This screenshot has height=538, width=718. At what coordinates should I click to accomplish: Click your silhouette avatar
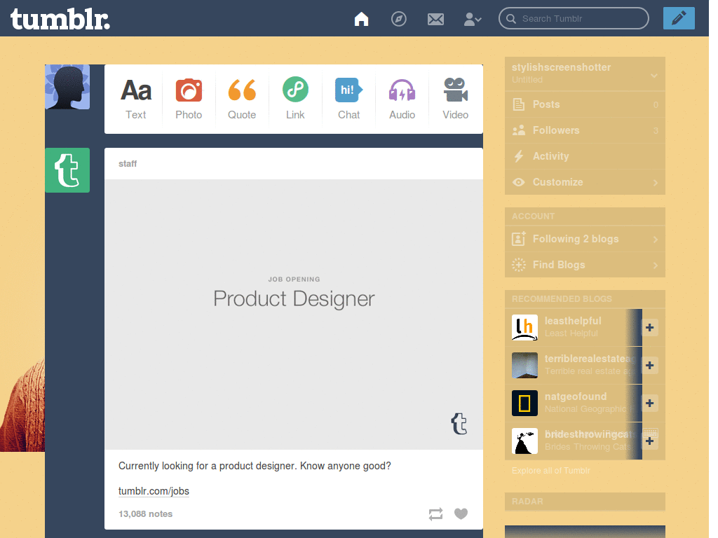[x=67, y=87]
